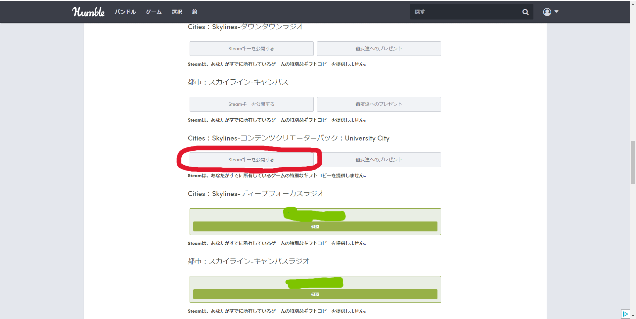
Task: Reveal Steam key for ダウンタウンラジオ
Action: point(251,49)
